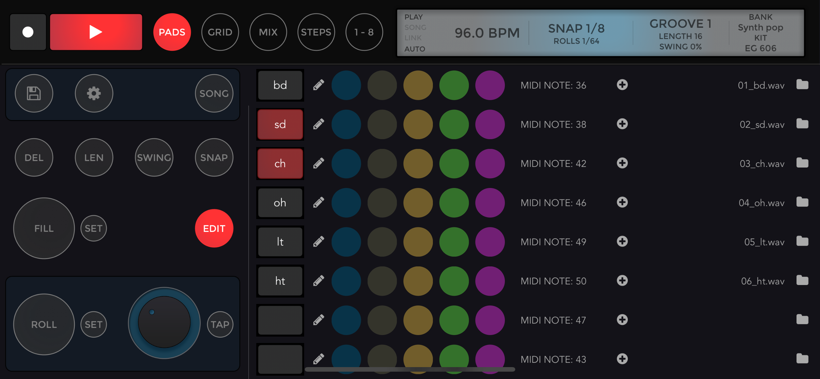Add a new sample to the sd row
Viewport: 820px width, 379px height.
click(x=622, y=124)
